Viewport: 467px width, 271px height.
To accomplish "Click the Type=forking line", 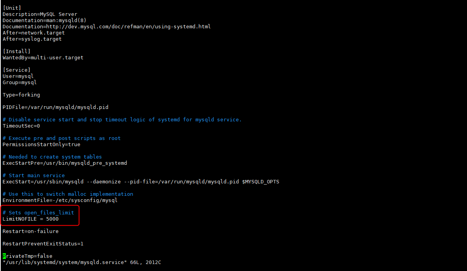I will click(21, 95).
